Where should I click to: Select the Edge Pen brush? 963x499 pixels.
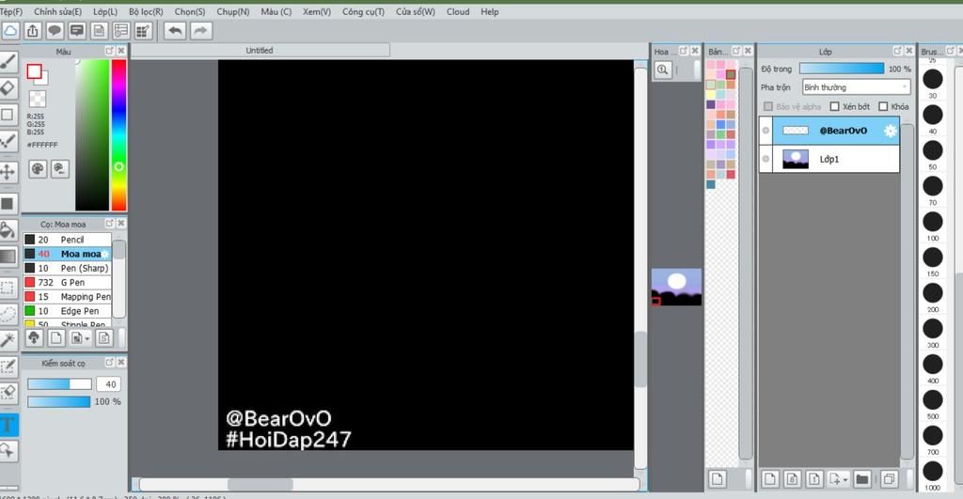click(x=68, y=311)
